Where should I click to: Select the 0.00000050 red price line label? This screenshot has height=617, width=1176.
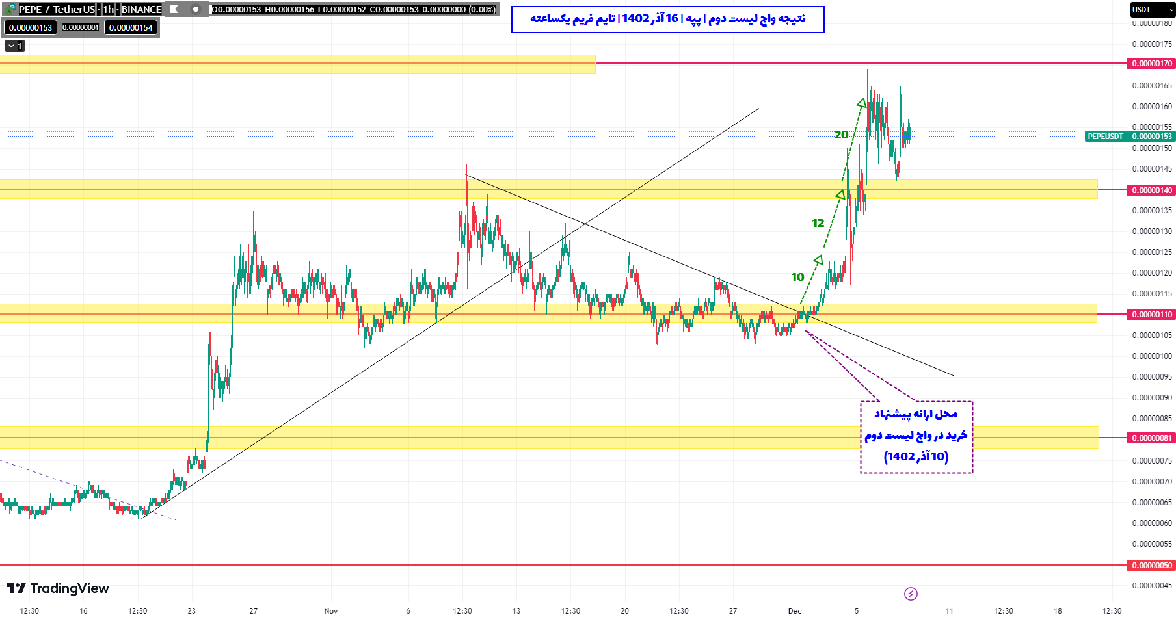point(1151,566)
